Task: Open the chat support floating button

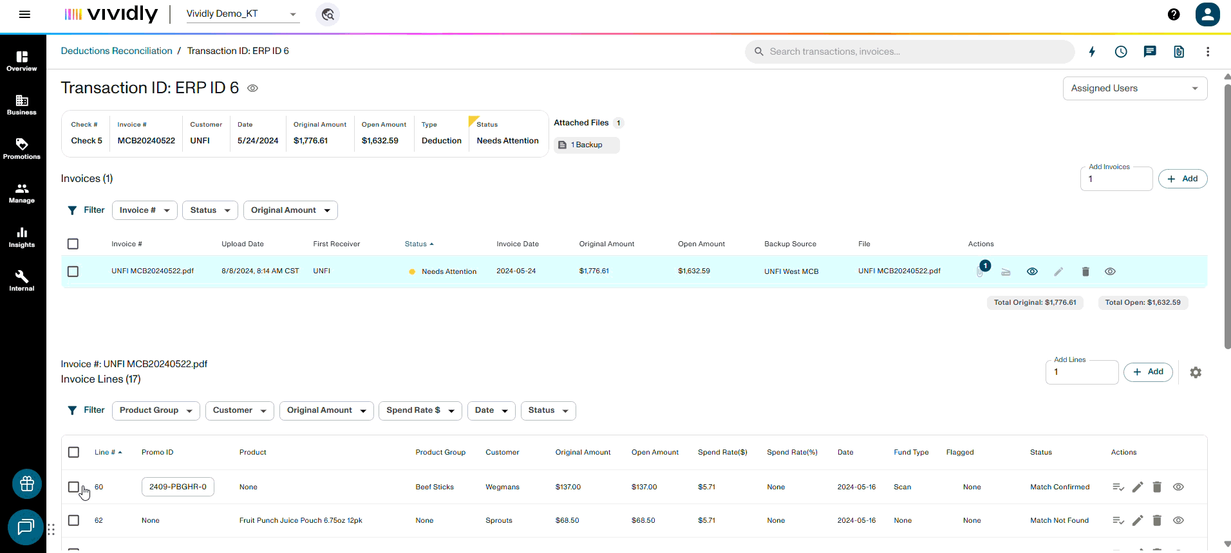Action: click(26, 527)
